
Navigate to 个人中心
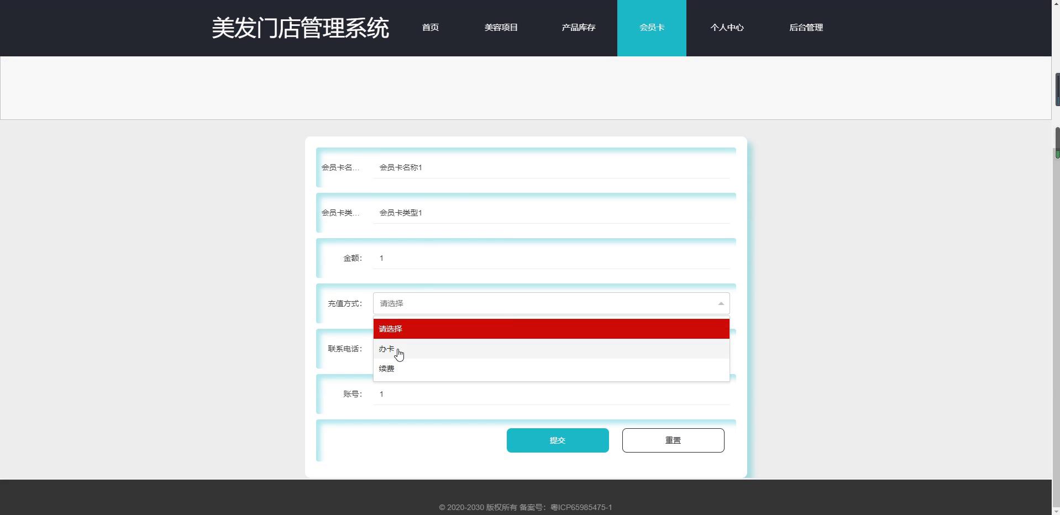(x=727, y=28)
